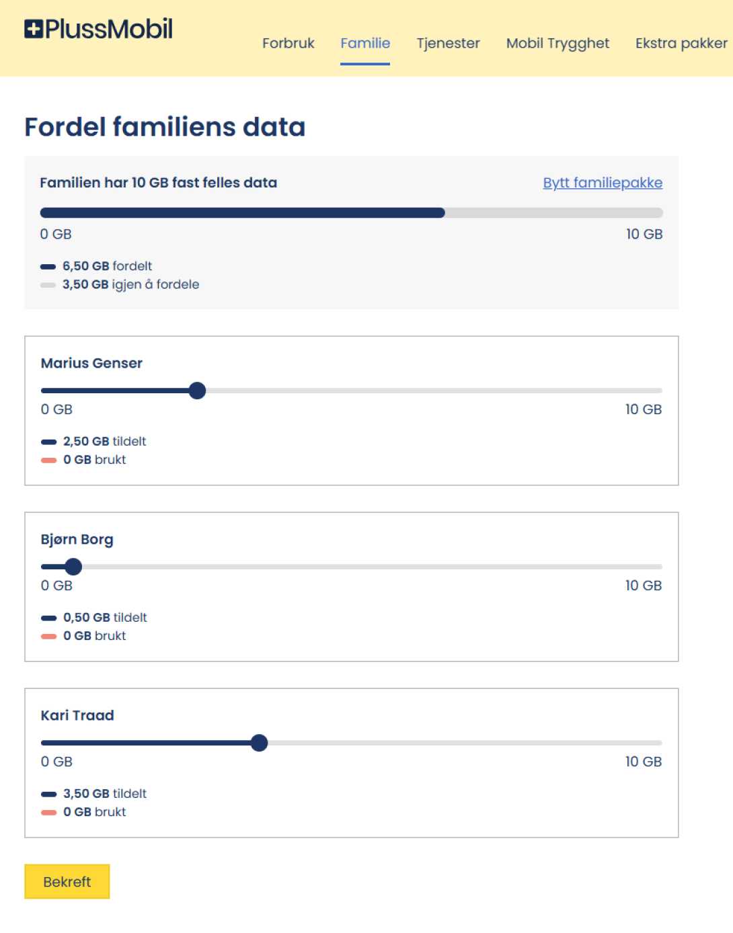Screen dimensions: 733x933
Task: Click Kari Traad's data slider handle
Action: 259,743
